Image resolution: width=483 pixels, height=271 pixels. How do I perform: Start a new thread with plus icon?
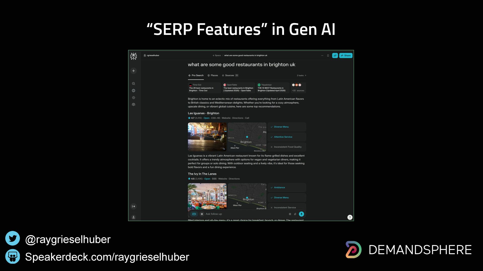pyautogui.click(x=134, y=71)
